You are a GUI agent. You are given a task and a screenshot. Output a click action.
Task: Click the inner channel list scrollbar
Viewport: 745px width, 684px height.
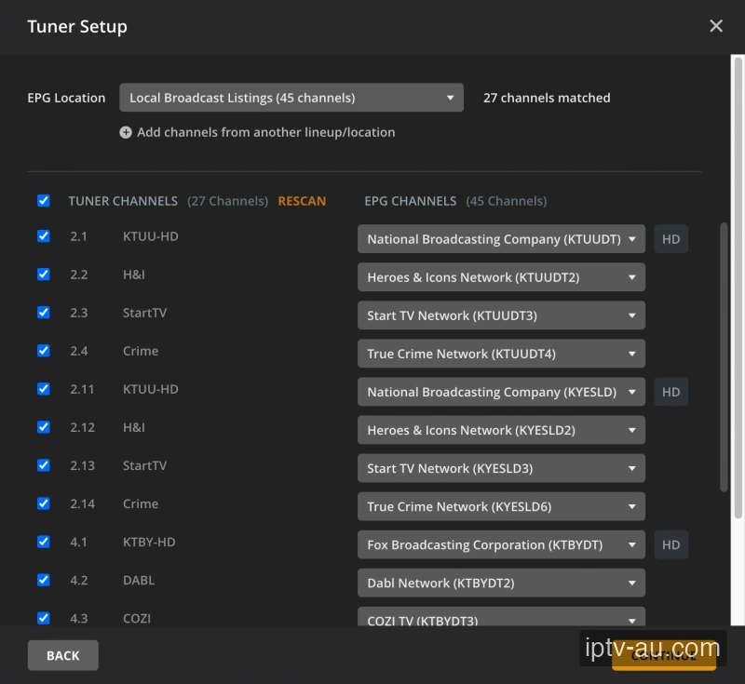[724, 357]
